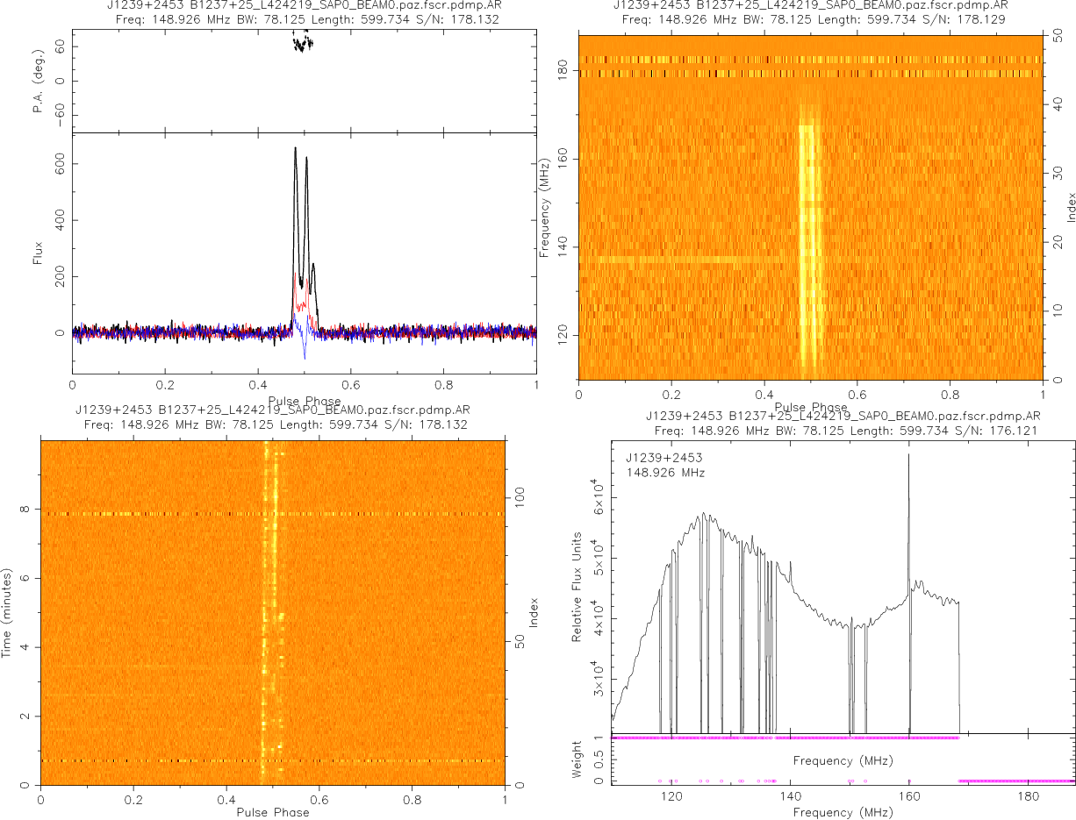Click the sharp spike at 160 MHz in bandpass
Image resolution: width=1076 pixels, height=820 pixels.
(908, 456)
